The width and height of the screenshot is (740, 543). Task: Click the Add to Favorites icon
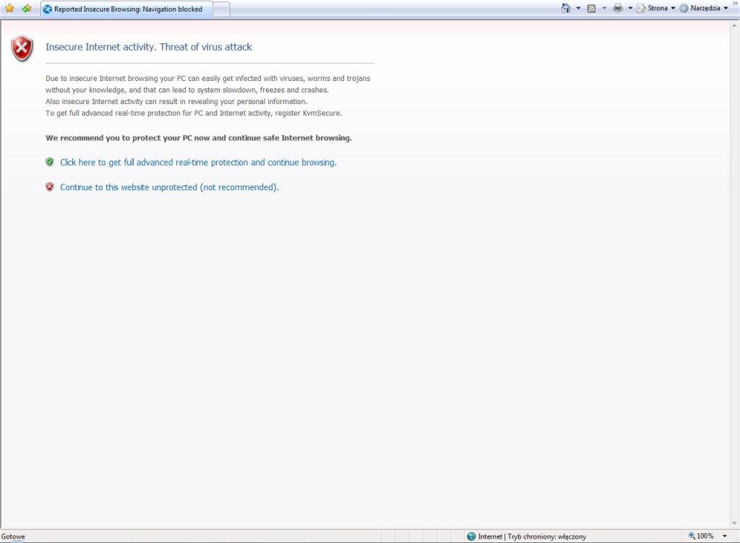(x=27, y=9)
